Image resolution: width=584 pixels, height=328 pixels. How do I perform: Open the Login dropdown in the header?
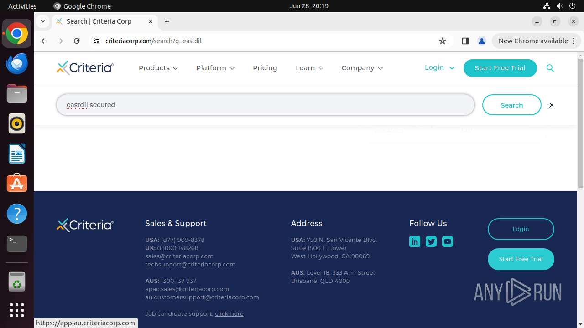coord(439,67)
